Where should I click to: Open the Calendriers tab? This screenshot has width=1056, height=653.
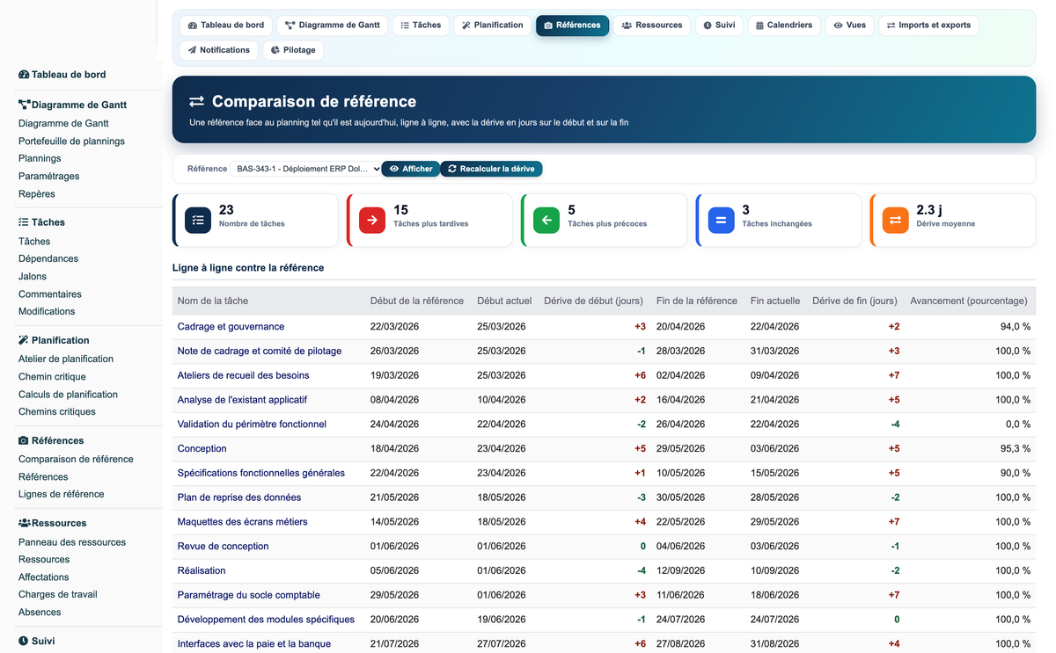(785, 25)
